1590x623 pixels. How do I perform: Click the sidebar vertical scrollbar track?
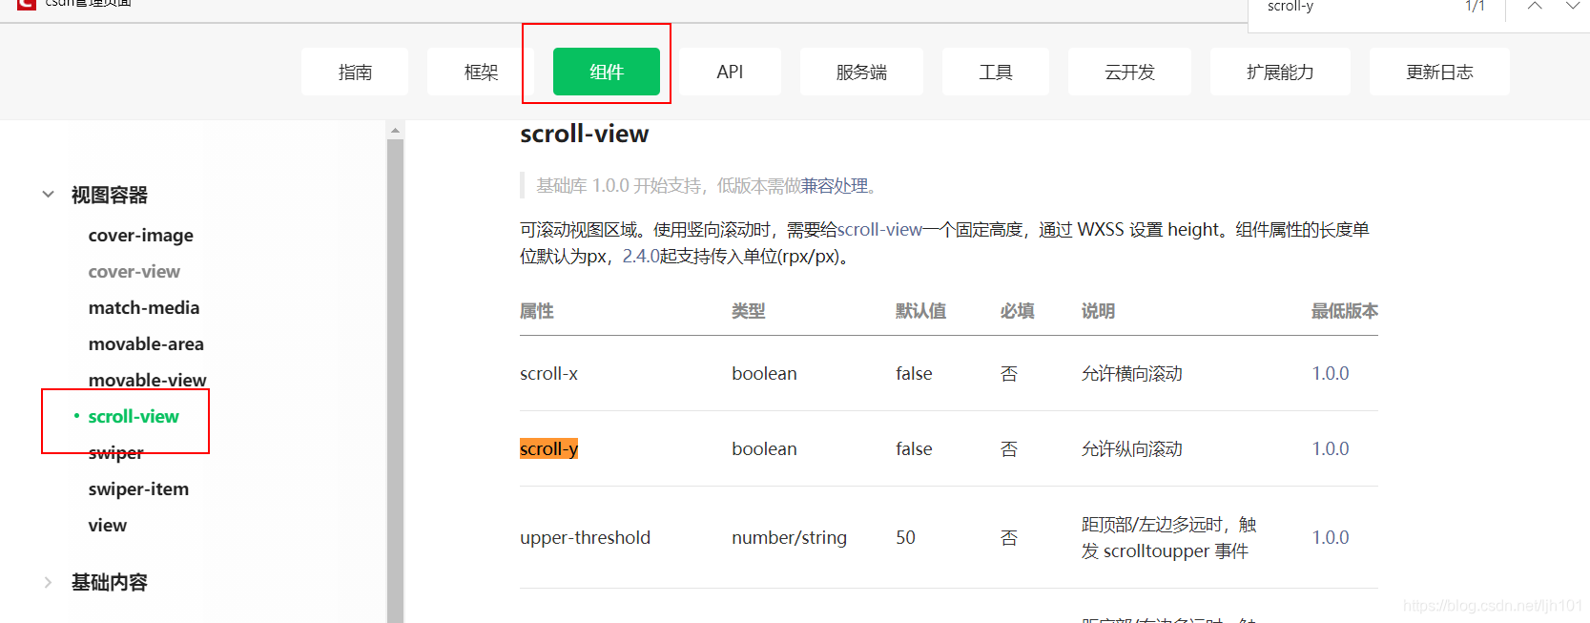[x=395, y=382]
